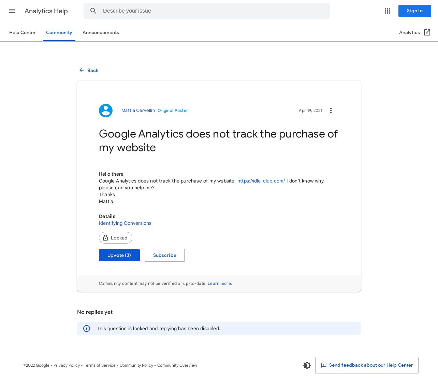The width and height of the screenshot is (438, 379).
Task: Click the lock icon in Locked chip
Action: [105, 238]
